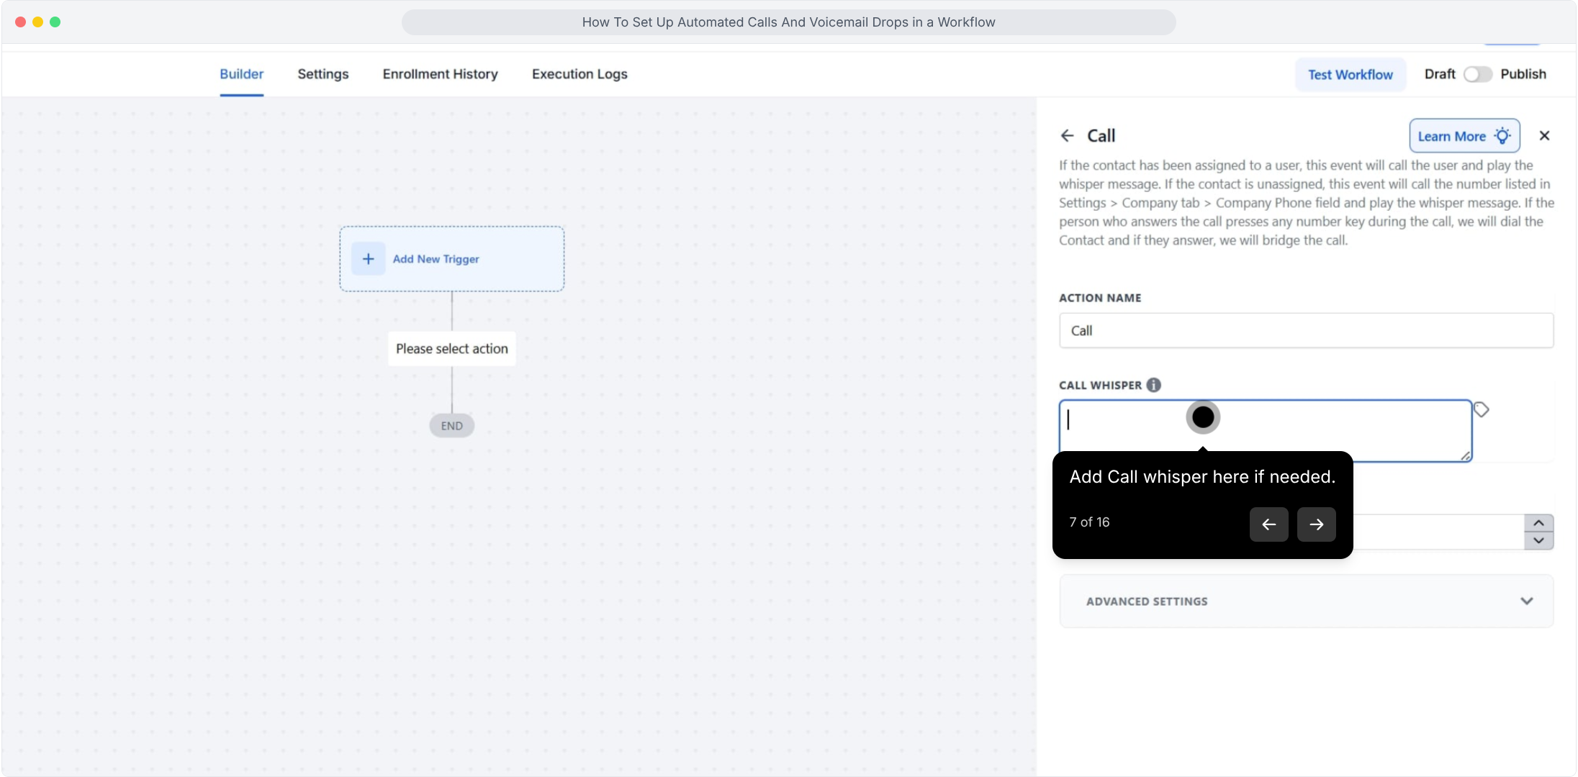
Task: Click the plus icon in Add New Trigger
Action: click(368, 259)
